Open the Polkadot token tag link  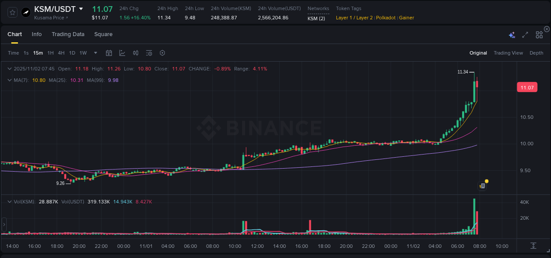tap(386, 18)
